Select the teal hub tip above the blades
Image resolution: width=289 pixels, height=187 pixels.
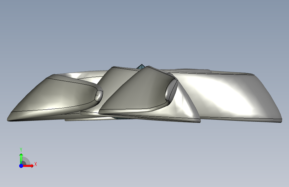(141, 67)
